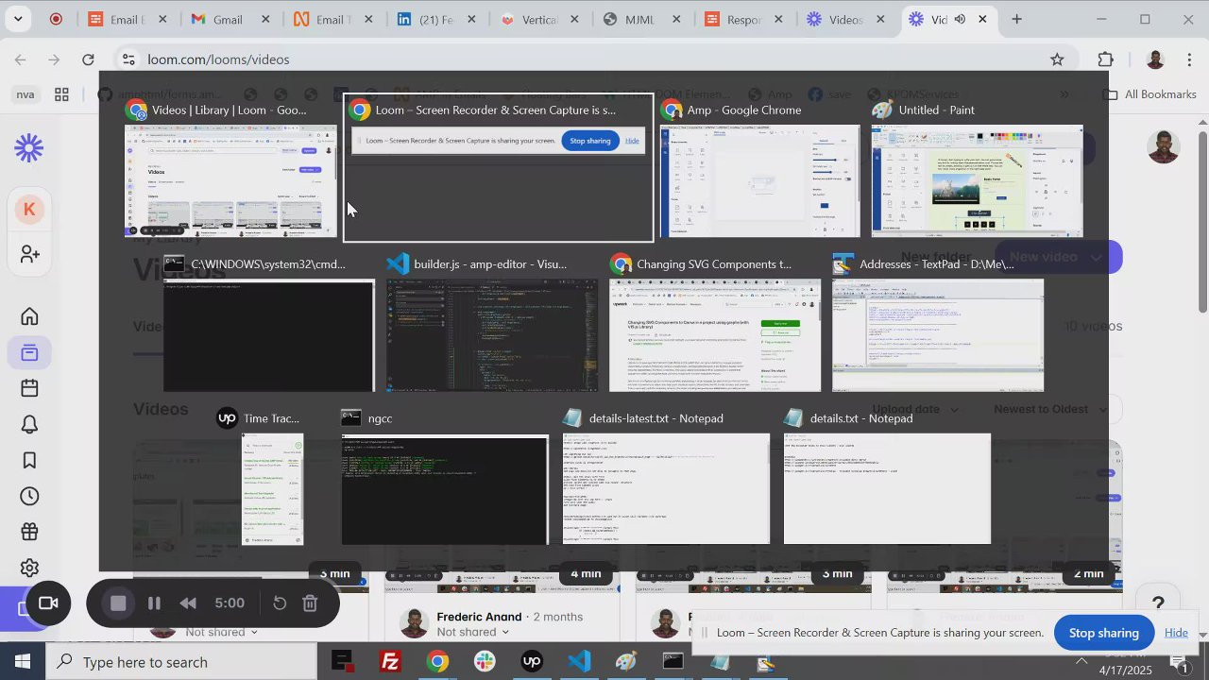Open Meetings calendar icon in Loom sidebar
This screenshot has width=1209, height=680.
click(x=29, y=388)
